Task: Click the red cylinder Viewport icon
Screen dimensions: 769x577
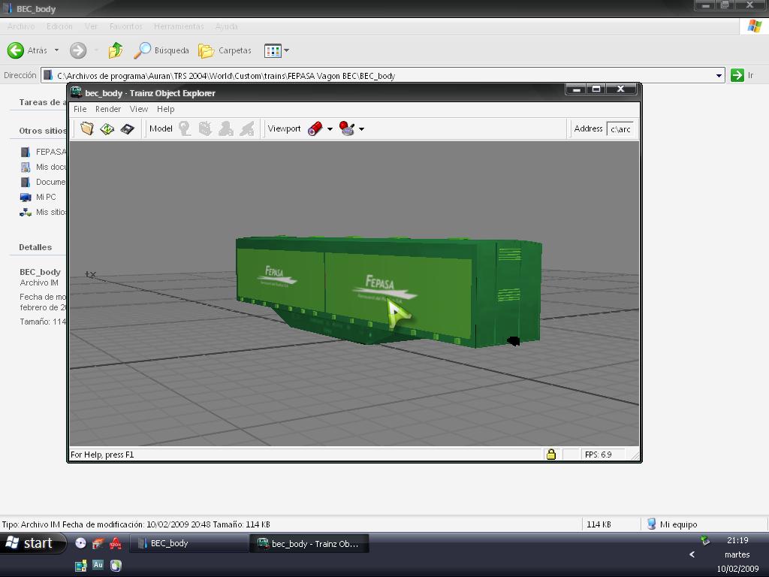Action: (x=315, y=128)
